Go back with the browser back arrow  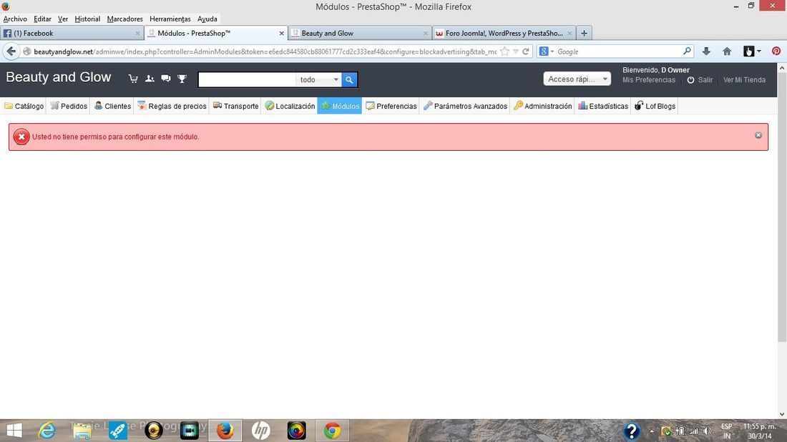[x=11, y=51]
